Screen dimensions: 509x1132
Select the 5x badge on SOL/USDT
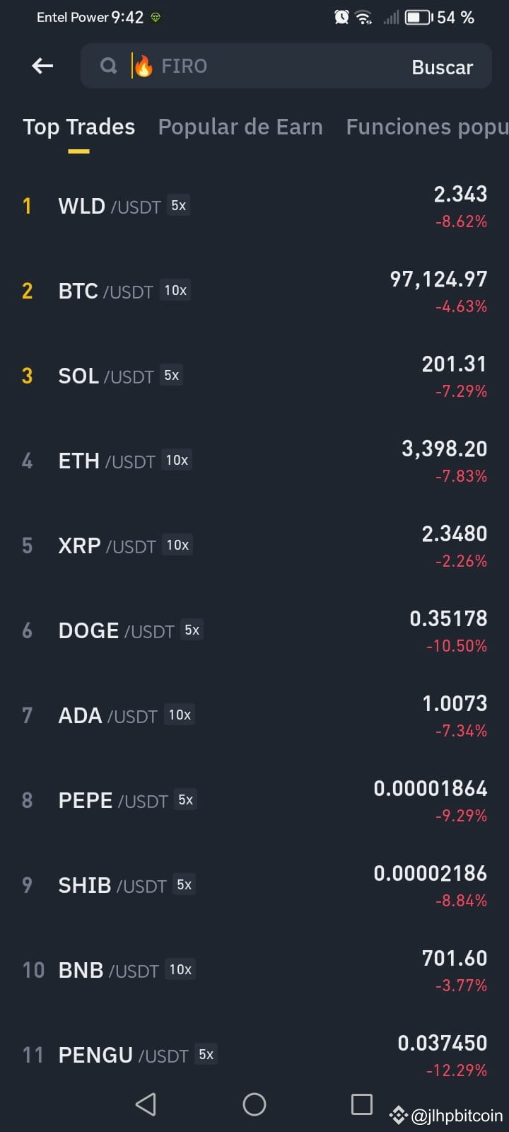[x=172, y=375]
